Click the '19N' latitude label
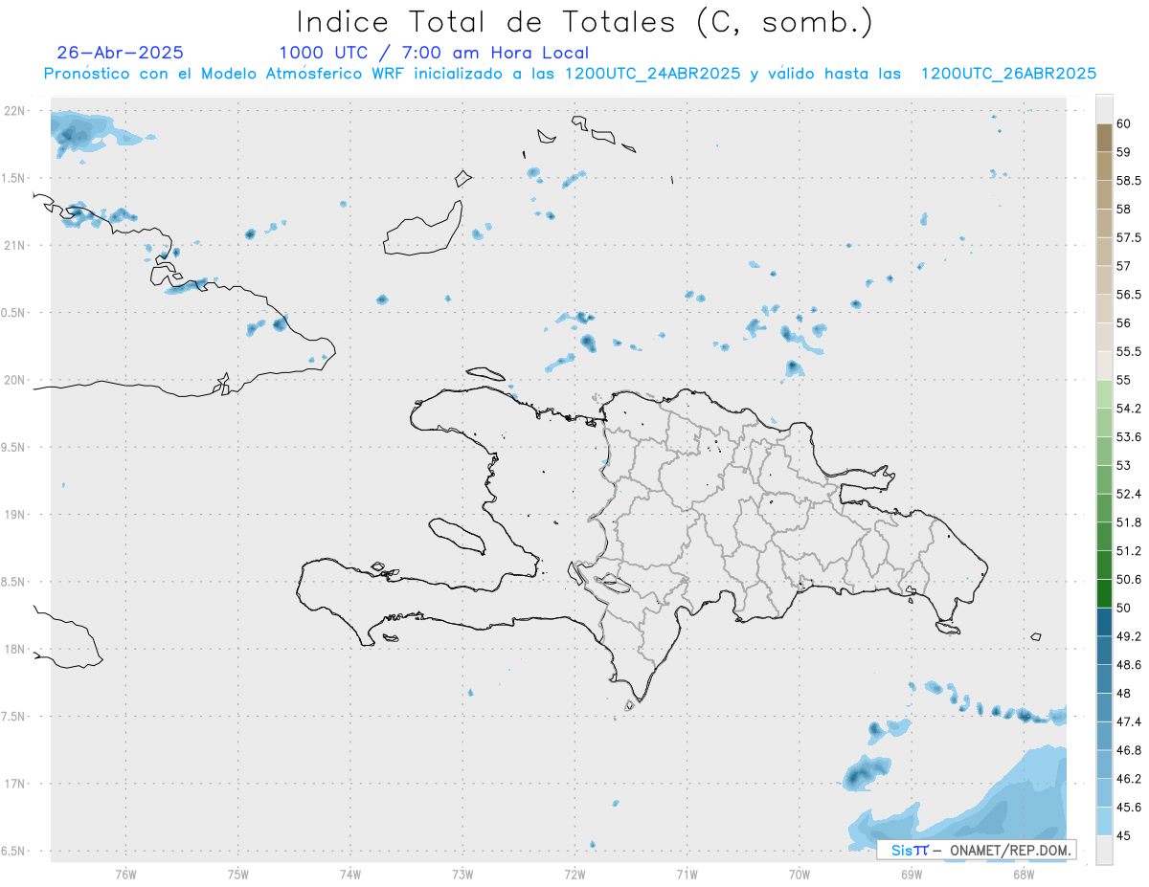This screenshot has width=1149, height=887. (x=16, y=515)
